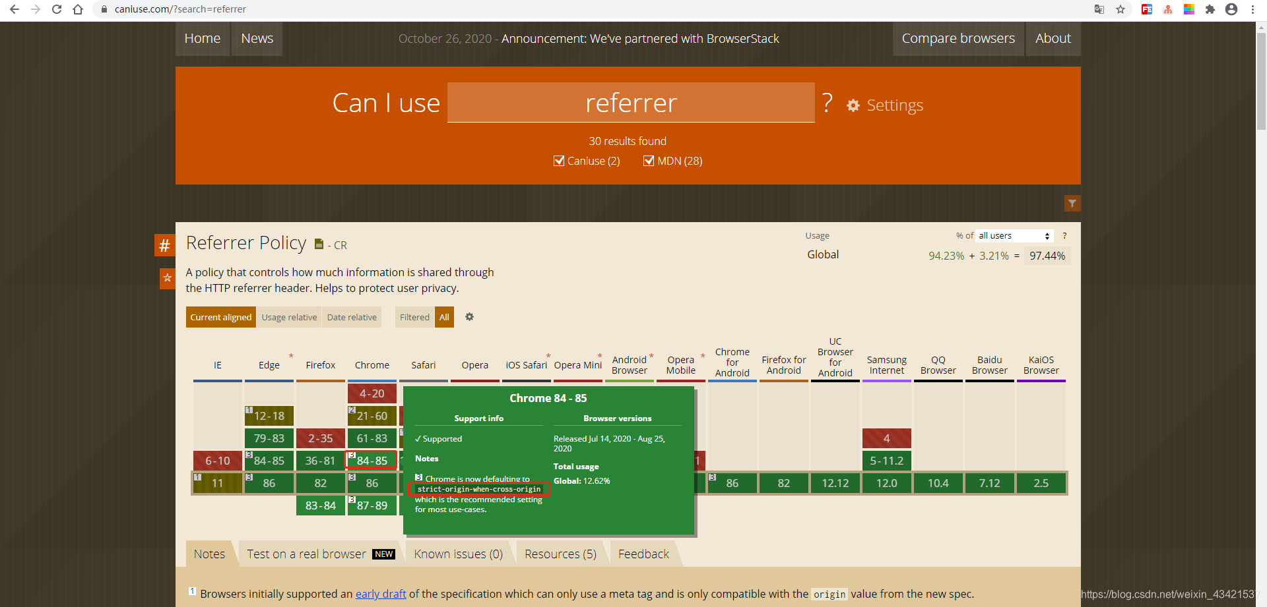Switch to the Notes tab
Image resolution: width=1267 pixels, height=607 pixels.
coord(209,554)
